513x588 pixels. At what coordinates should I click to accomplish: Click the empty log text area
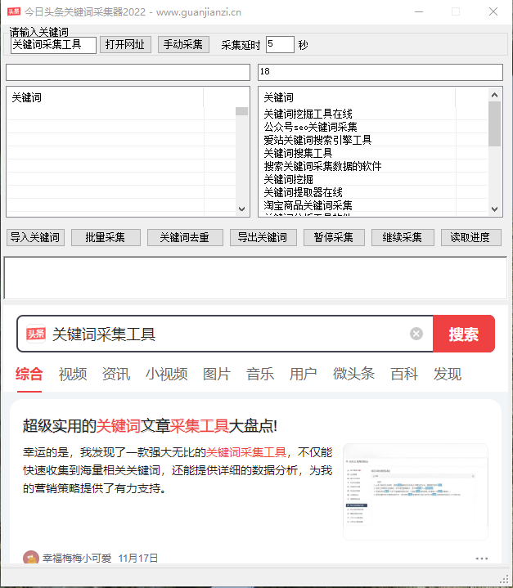255,278
